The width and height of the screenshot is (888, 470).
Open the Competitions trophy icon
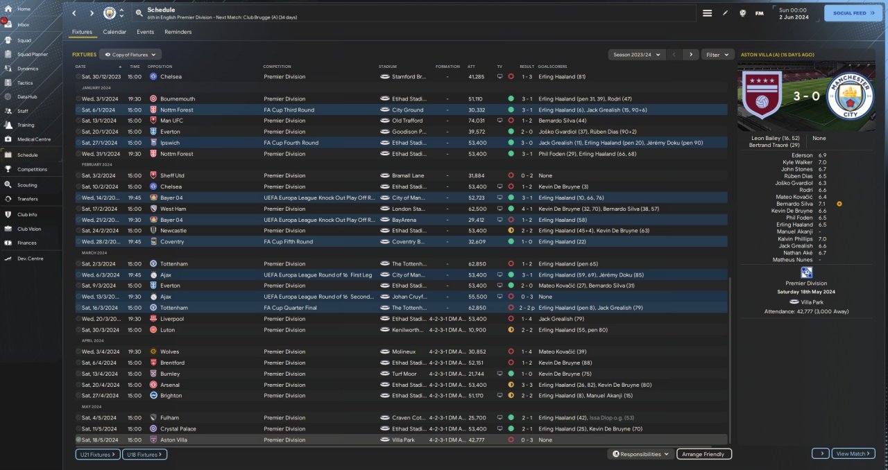click(x=7, y=169)
